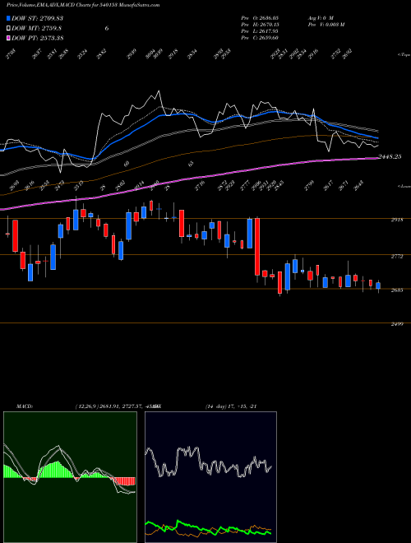The width and height of the screenshot is (411, 543).
Task: Click the ADX '(14 day) 17, -15, -21' text
Action: pos(231,406)
